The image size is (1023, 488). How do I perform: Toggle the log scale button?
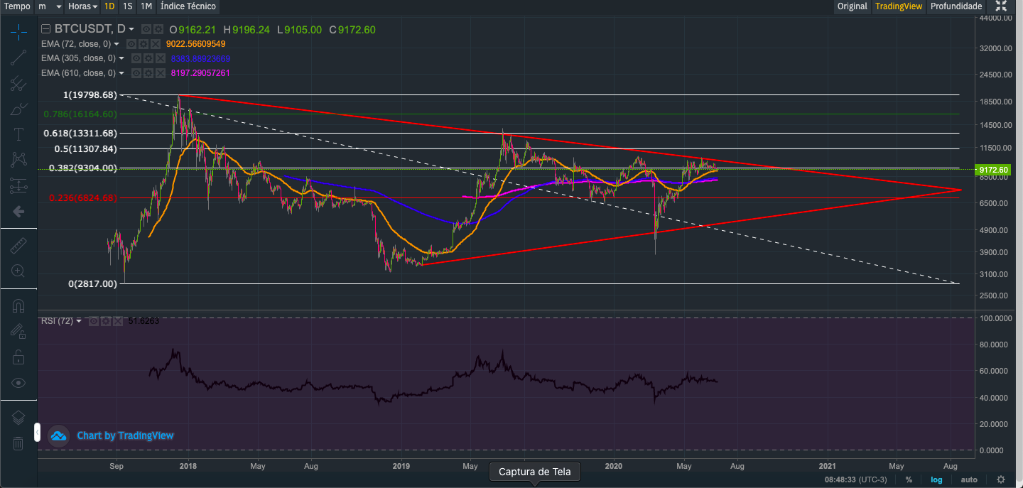[937, 479]
